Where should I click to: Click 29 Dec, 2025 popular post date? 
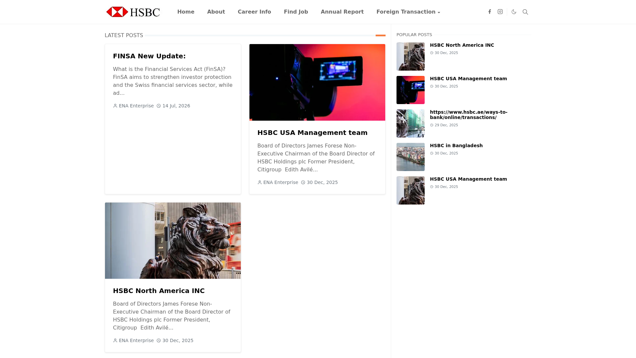click(446, 125)
